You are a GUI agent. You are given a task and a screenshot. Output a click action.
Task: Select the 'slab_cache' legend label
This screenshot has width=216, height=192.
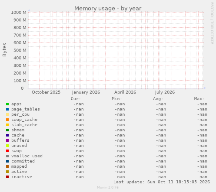[x=24, y=125]
